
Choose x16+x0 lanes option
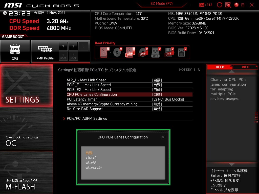point(91,158)
